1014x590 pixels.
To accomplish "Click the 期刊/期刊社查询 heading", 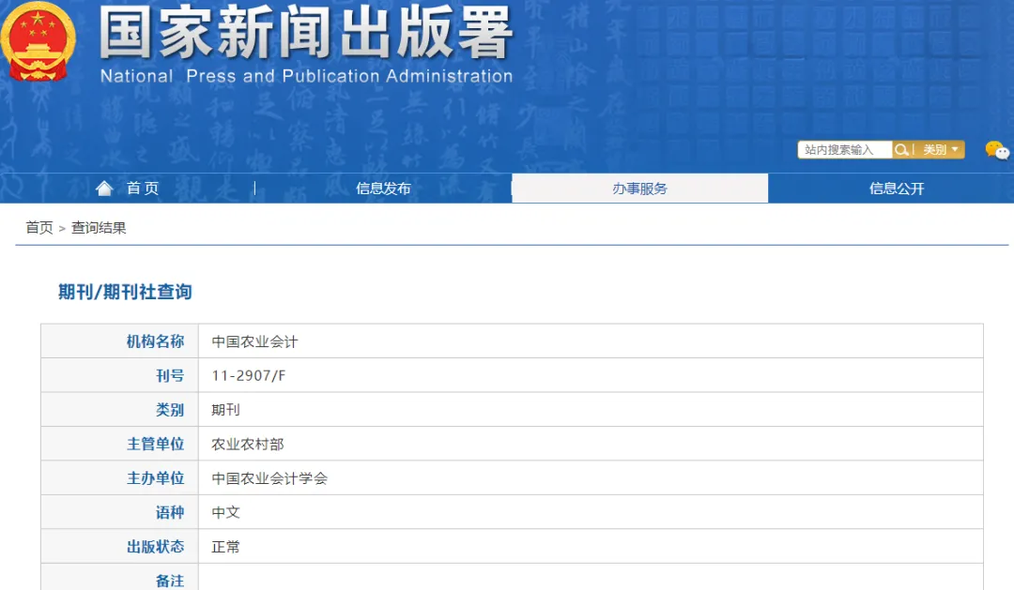I will tap(125, 292).
